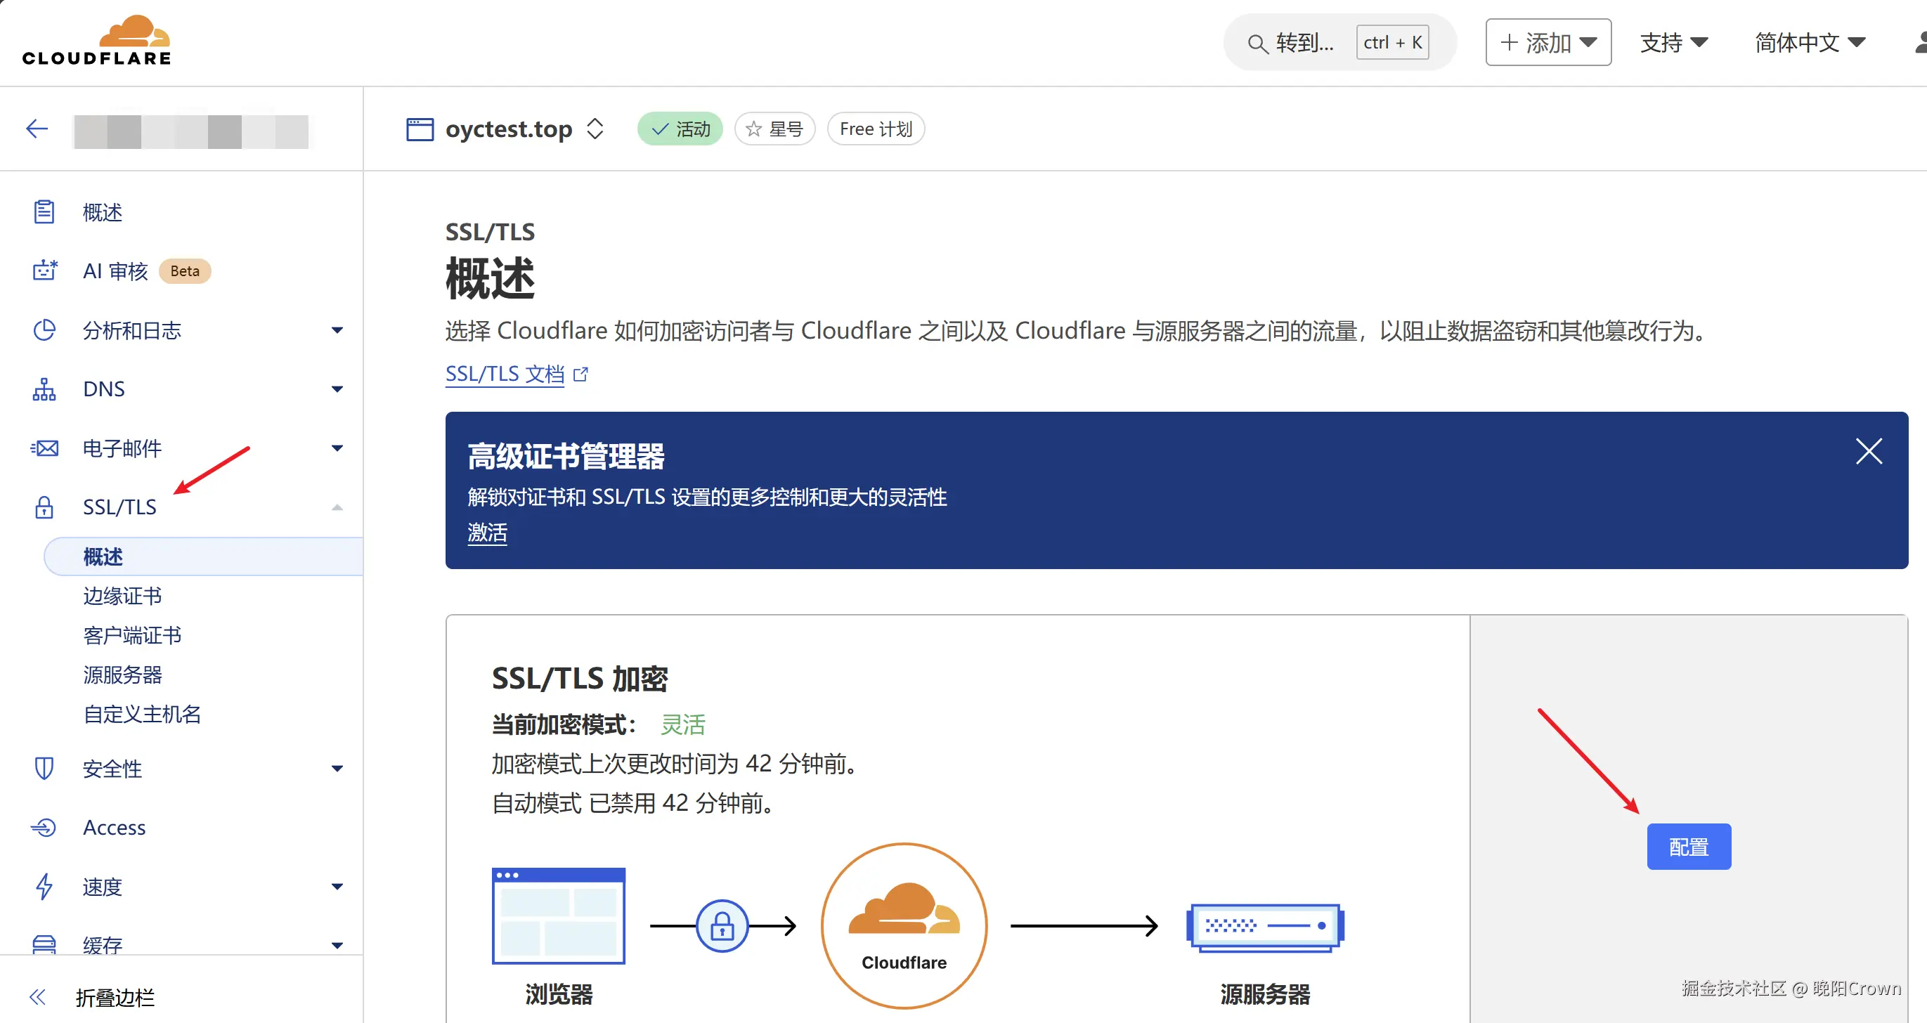The height and width of the screenshot is (1023, 1927).
Task: Expand the 速度 section arrow
Action: click(337, 886)
